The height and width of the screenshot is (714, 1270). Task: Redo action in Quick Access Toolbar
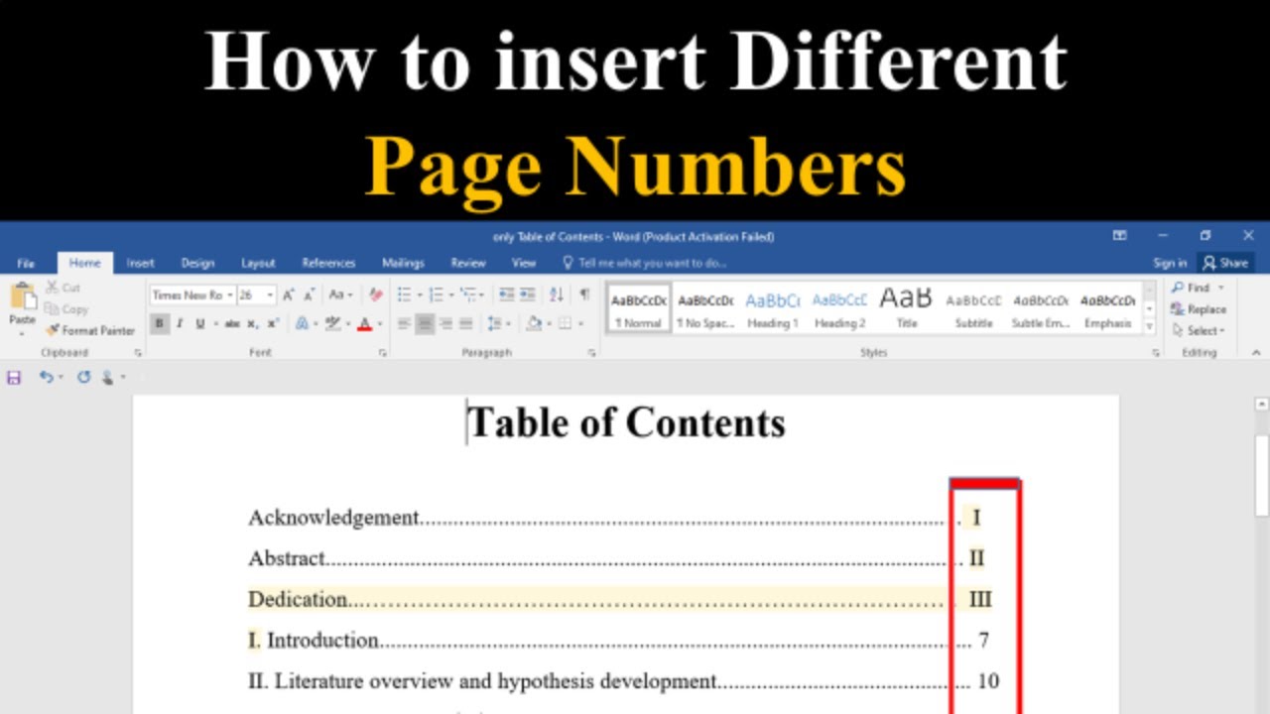[83, 377]
